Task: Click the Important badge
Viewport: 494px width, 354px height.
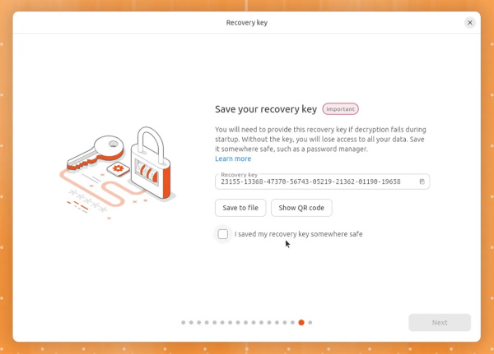Action: 340,109
